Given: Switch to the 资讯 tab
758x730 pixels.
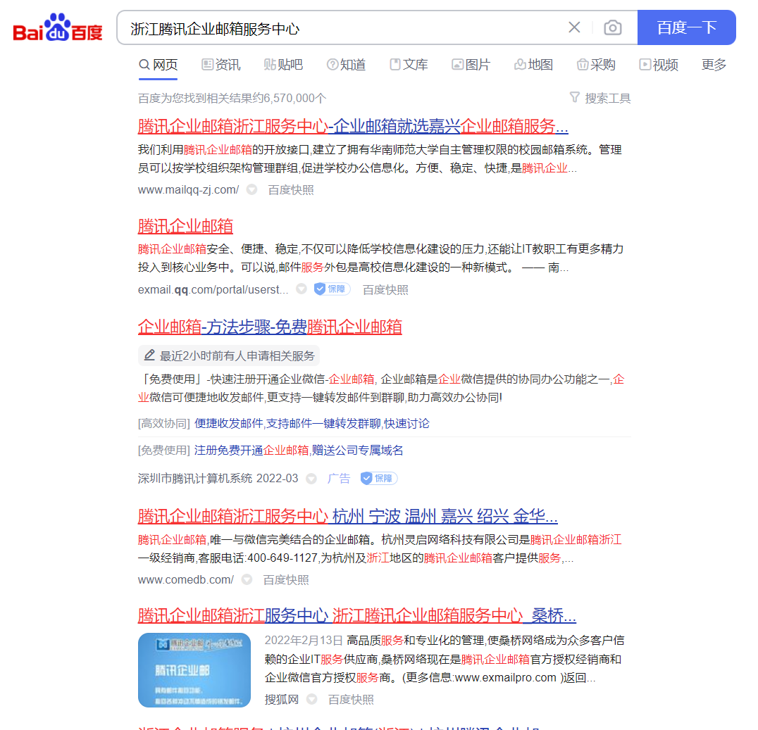Looking at the screenshot, I should click(x=221, y=65).
